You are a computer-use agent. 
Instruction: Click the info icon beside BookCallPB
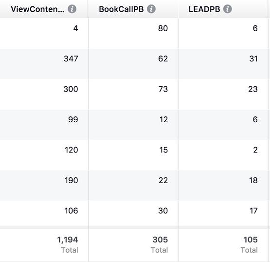(151, 9)
